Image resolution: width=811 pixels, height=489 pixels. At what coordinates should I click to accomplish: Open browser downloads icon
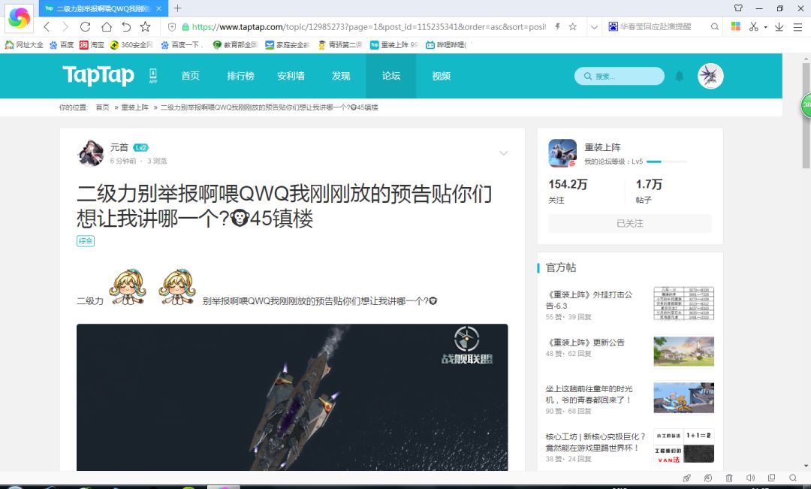[x=779, y=26]
